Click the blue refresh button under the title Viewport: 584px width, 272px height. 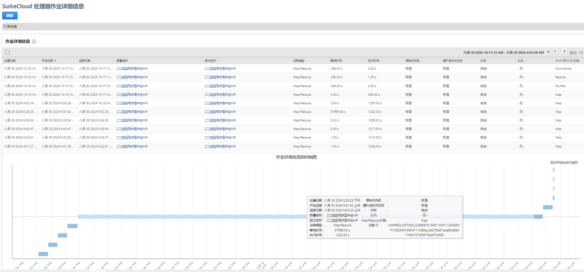tap(10, 16)
